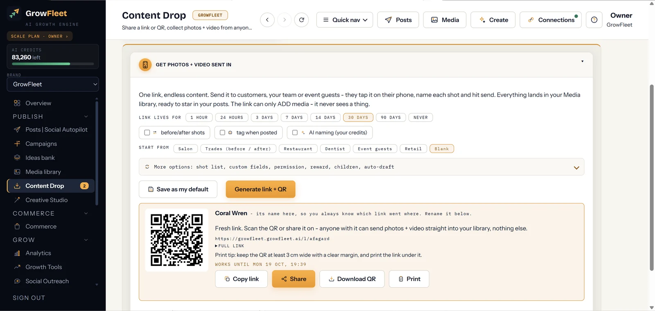Click Generate link + QR button
The image size is (655, 311).
tap(260, 189)
